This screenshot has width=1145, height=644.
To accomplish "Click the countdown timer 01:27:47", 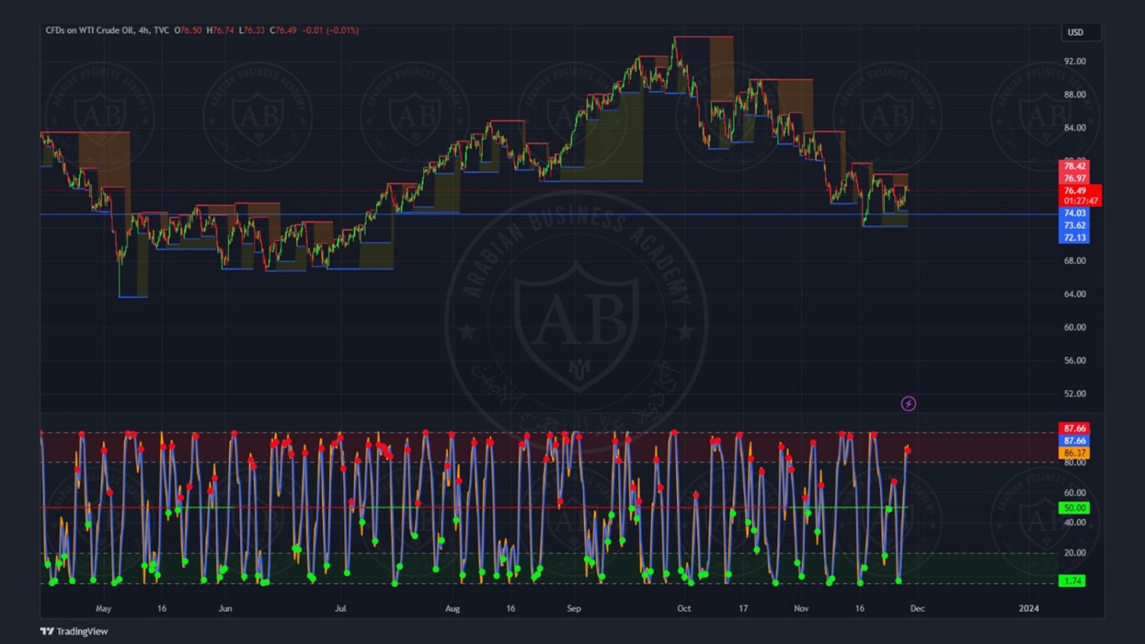I will pyautogui.click(x=1080, y=201).
